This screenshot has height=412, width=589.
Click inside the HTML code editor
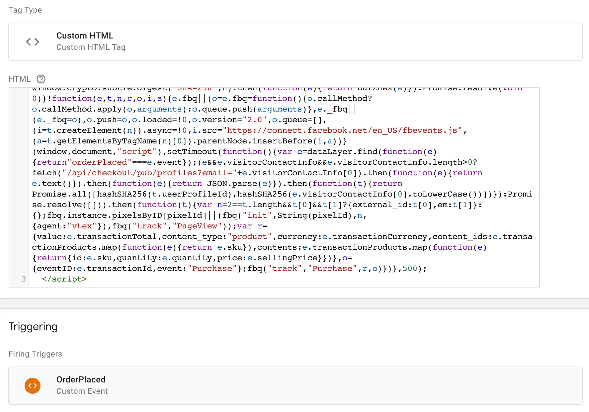pos(266,183)
